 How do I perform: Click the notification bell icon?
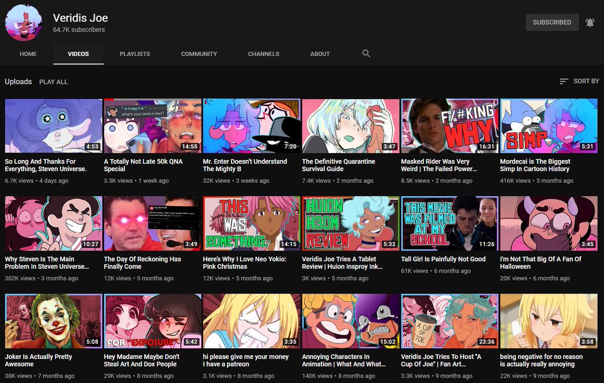tap(590, 22)
